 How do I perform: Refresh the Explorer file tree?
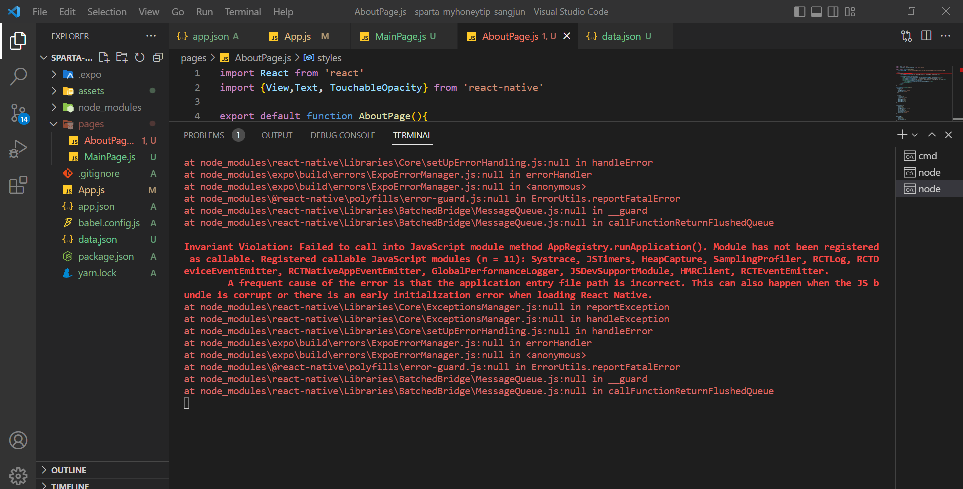point(140,57)
